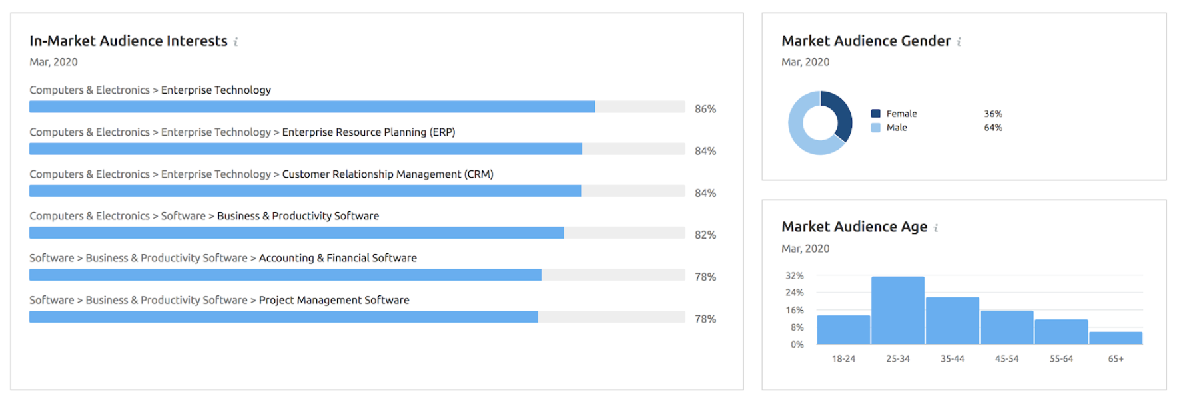Click the Female legend color swatch

point(875,114)
